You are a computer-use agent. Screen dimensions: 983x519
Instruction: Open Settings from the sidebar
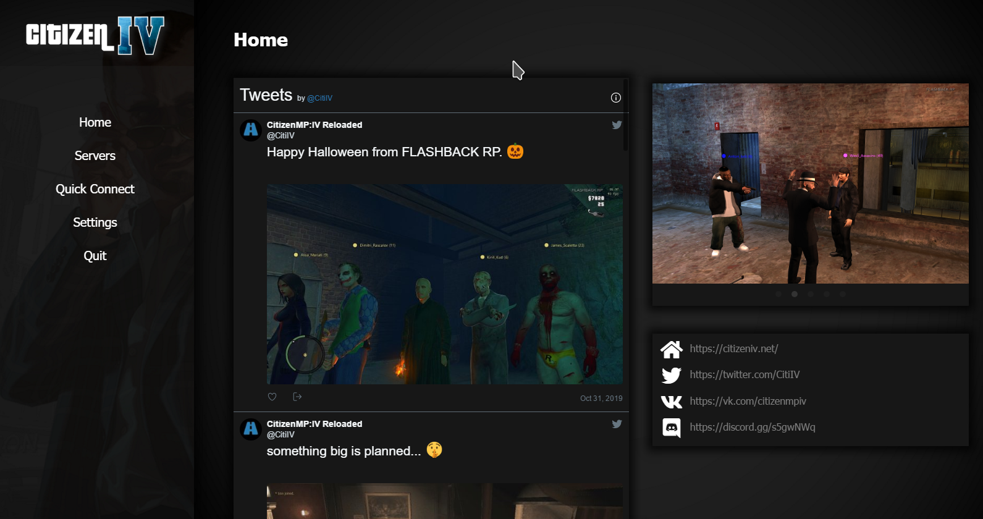pyautogui.click(x=95, y=222)
